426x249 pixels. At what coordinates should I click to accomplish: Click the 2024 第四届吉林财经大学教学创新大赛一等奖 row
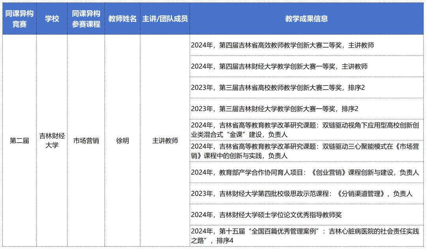click(x=306, y=66)
